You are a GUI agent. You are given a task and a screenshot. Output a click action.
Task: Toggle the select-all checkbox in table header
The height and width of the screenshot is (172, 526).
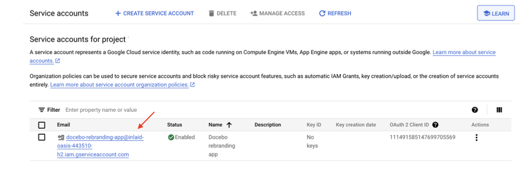[41, 125]
